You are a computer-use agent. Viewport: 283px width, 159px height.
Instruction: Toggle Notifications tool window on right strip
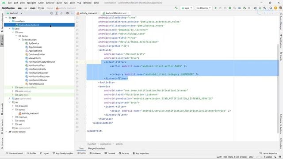[x=281, y=42]
